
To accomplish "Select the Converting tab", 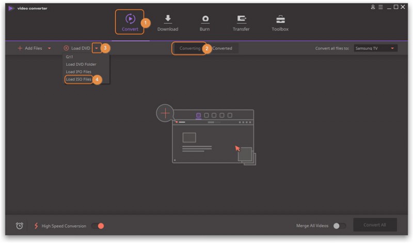I will click(x=189, y=48).
